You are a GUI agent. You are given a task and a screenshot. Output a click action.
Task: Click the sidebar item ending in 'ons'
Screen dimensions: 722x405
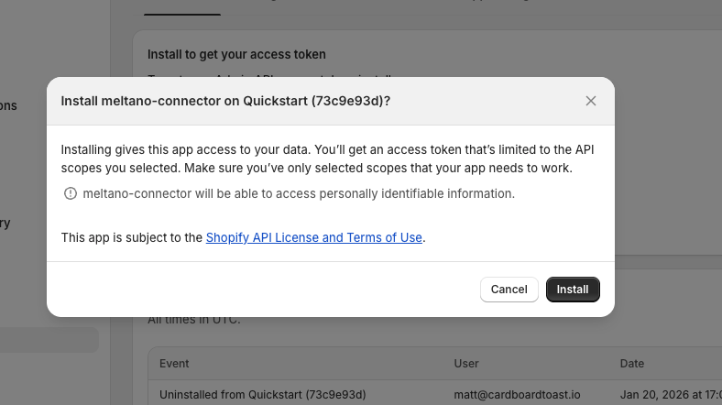[x=8, y=105]
